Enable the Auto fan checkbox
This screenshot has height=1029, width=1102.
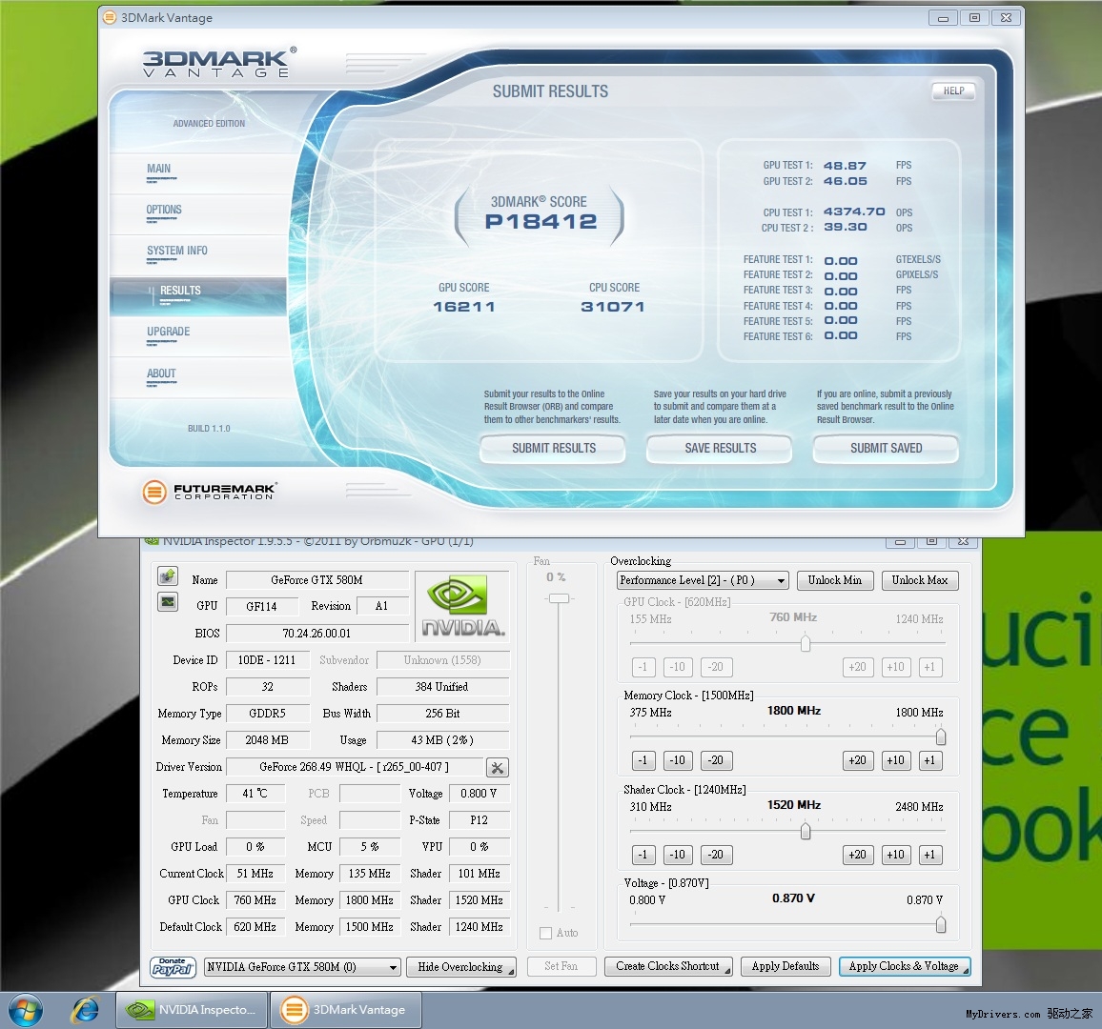point(546,933)
